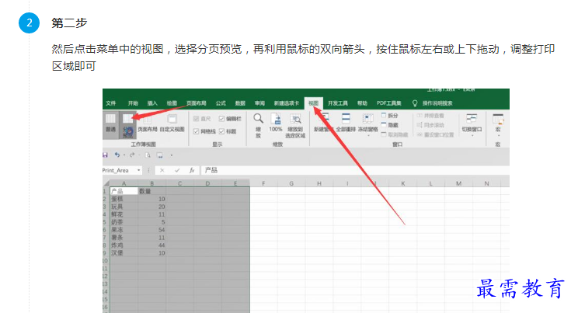Screen dimensions: 571x313
Task: Select cell A1 containing 产品
Action: pyautogui.click(x=124, y=191)
